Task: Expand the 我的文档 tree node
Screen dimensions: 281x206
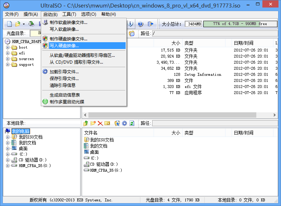Action: click(8, 143)
